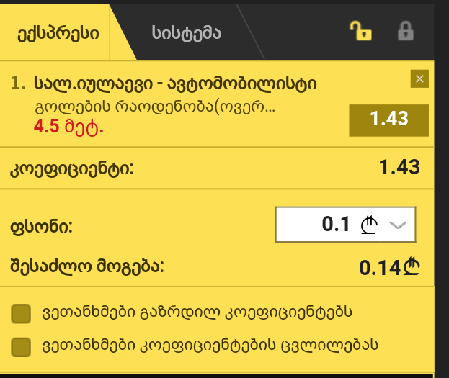The height and width of the screenshot is (378, 449).
Task: Click the total კოეფიციენტი value 1.43
Action: click(x=399, y=167)
